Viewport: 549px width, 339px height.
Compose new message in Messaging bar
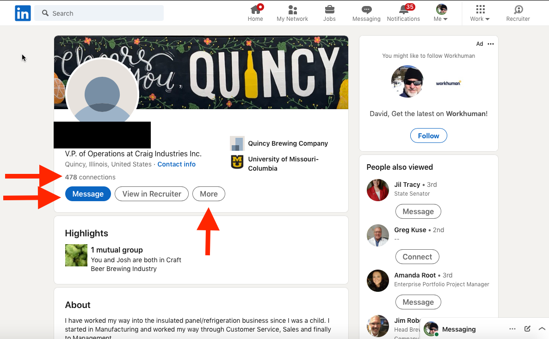(x=527, y=329)
